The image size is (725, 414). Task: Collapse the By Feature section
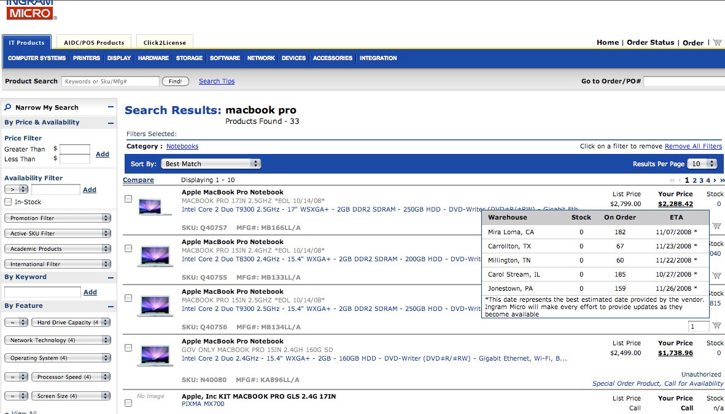coord(110,306)
